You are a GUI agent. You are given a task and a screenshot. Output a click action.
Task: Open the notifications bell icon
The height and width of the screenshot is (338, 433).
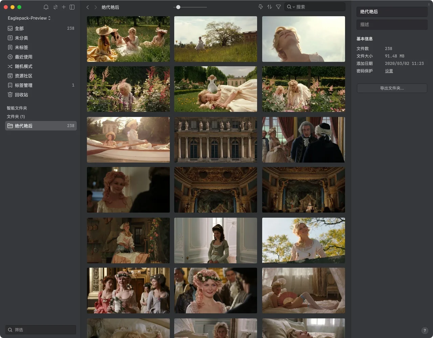(x=46, y=7)
